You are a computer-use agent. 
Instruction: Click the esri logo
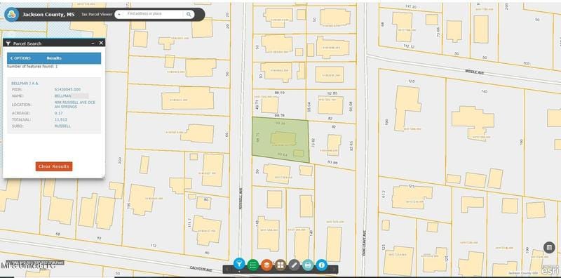pyautogui.click(x=550, y=270)
